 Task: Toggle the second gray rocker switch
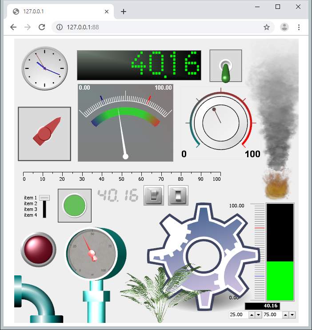178,195
